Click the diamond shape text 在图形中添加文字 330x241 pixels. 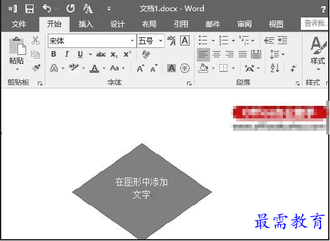click(x=142, y=188)
